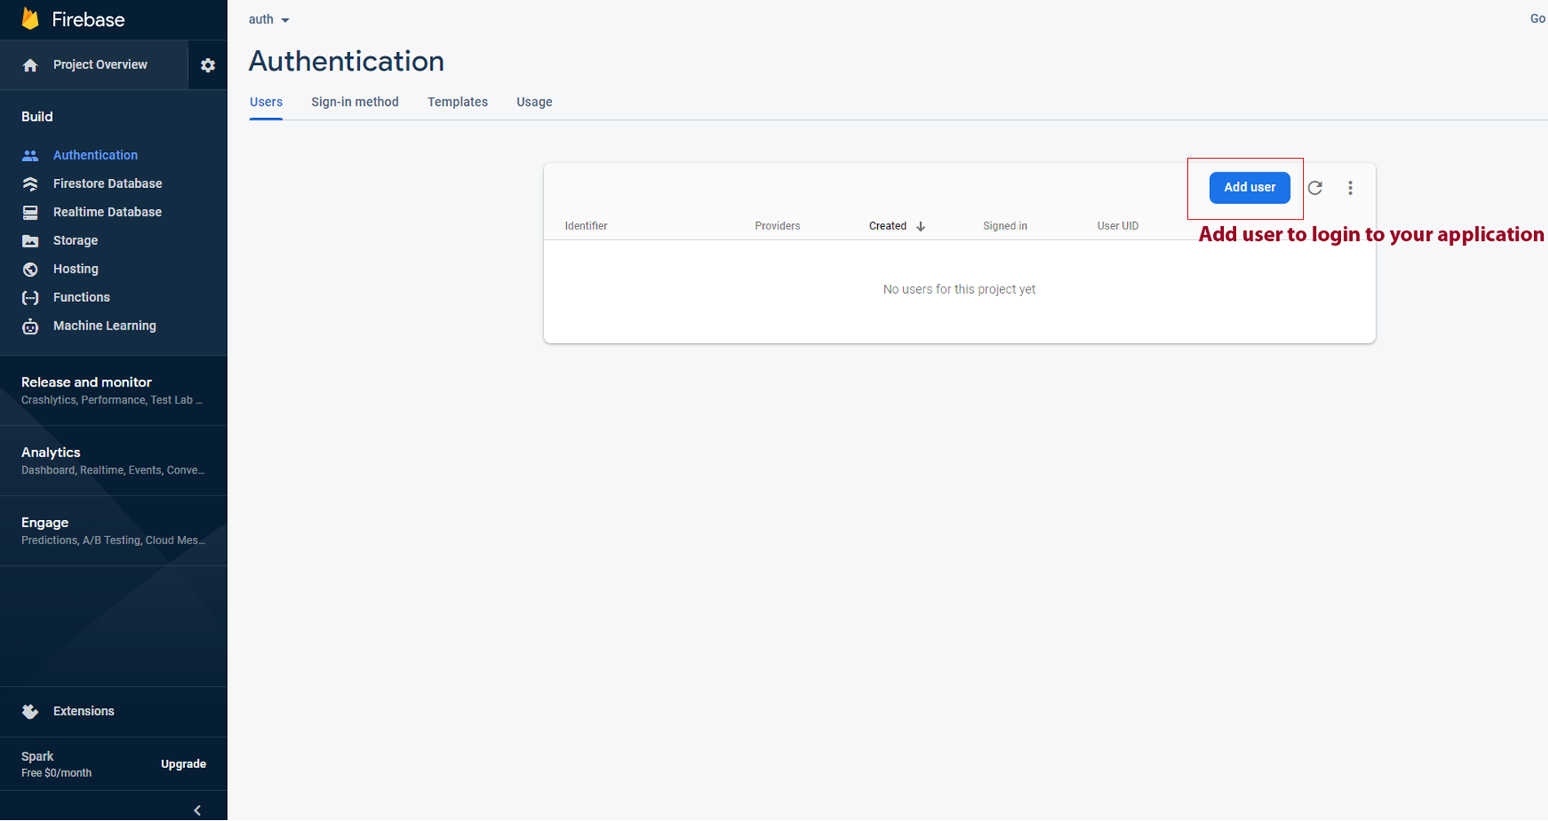Expand the Analytics section

[50, 452]
